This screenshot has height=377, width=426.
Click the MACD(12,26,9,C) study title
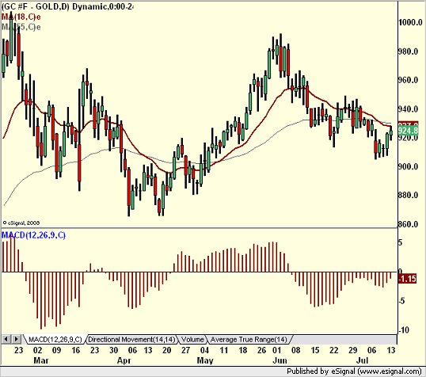point(34,235)
